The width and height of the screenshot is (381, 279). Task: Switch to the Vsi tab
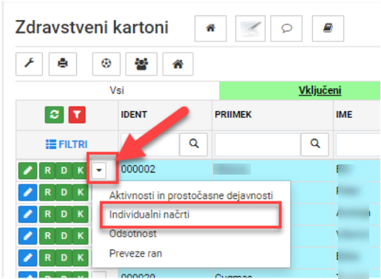point(117,90)
